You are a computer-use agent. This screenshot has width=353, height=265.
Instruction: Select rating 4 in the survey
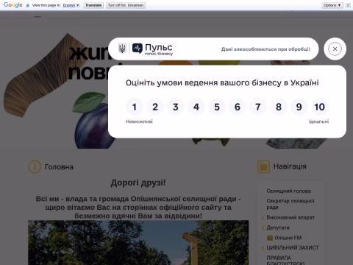tap(196, 107)
